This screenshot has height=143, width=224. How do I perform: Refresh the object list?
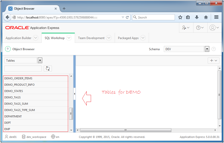click(48, 68)
